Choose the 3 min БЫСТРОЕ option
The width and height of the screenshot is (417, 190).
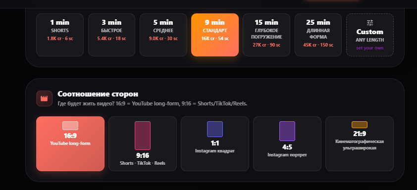click(111, 35)
